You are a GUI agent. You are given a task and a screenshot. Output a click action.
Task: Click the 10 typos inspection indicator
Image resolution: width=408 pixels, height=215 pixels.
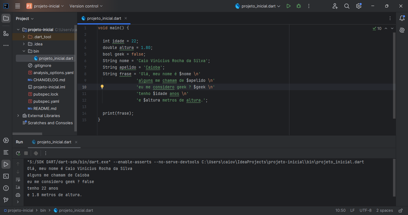[x=377, y=28]
